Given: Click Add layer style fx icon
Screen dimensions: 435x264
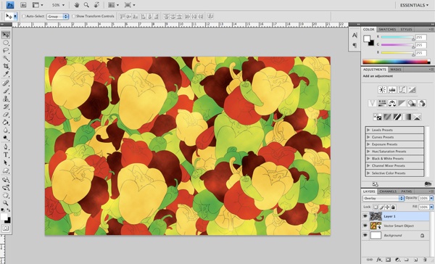Looking at the screenshot, I should click(x=379, y=260).
